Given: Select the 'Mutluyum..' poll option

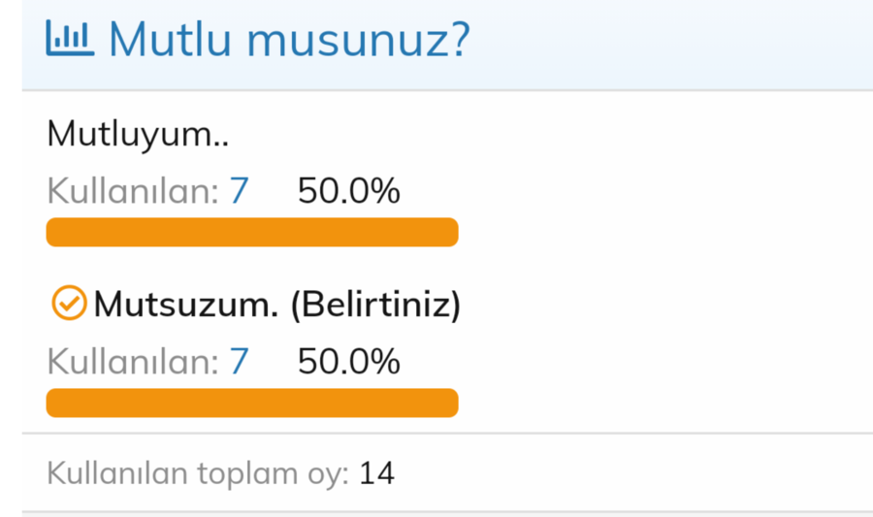Looking at the screenshot, I should click(138, 135).
